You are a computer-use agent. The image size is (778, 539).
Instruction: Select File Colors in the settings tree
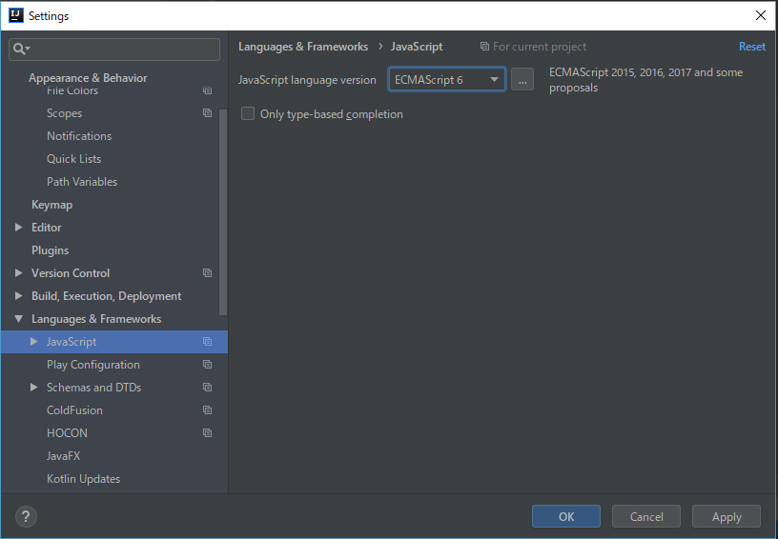point(72,90)
